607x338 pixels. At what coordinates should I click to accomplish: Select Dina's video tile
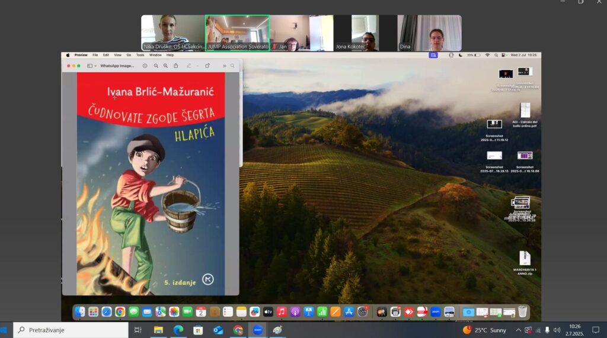[x=429, y=33]
